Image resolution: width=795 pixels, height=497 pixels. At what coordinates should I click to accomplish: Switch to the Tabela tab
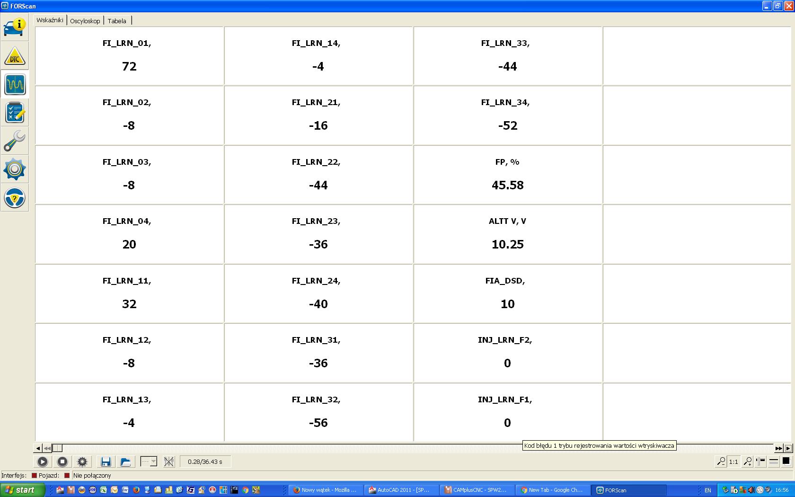[117, 21]
